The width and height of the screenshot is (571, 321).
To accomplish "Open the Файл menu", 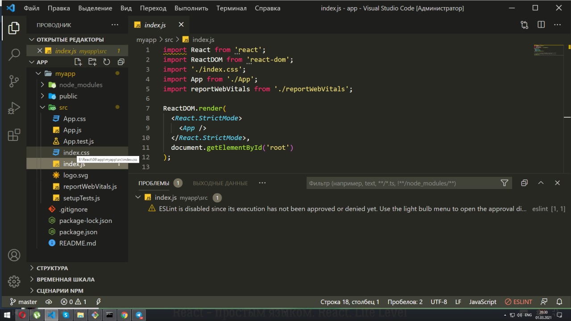I will [31, 8].
